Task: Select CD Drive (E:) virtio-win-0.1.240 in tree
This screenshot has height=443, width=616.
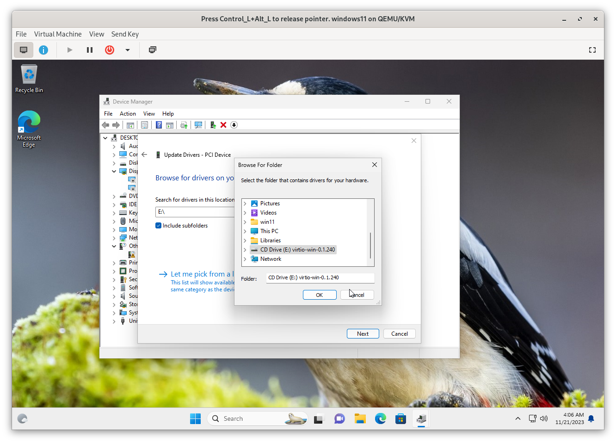Action: 293,250
